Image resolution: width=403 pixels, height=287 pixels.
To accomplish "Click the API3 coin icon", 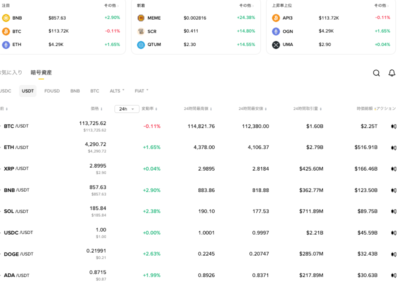I will [x=276, y=18].
